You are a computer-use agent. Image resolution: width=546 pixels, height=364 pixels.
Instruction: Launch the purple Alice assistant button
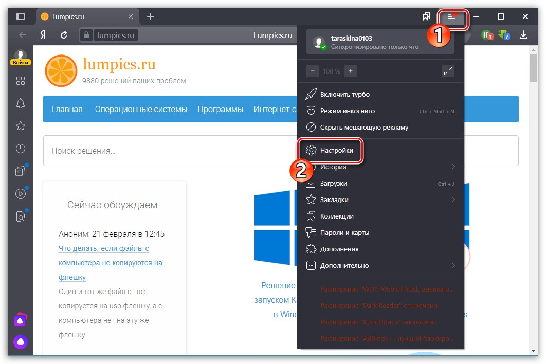(x=21, y=342)
